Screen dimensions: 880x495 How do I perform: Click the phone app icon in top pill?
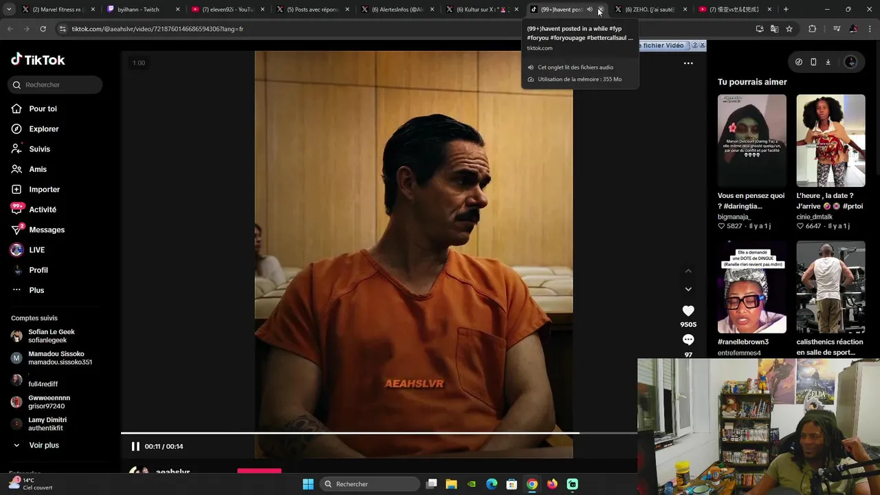point(813,62)
